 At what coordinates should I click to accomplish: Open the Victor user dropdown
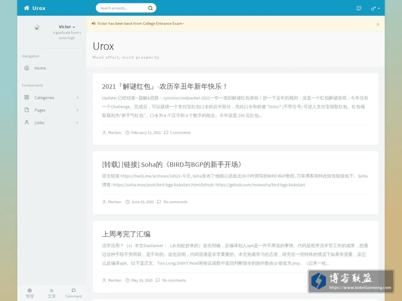(x=67, y=27)
